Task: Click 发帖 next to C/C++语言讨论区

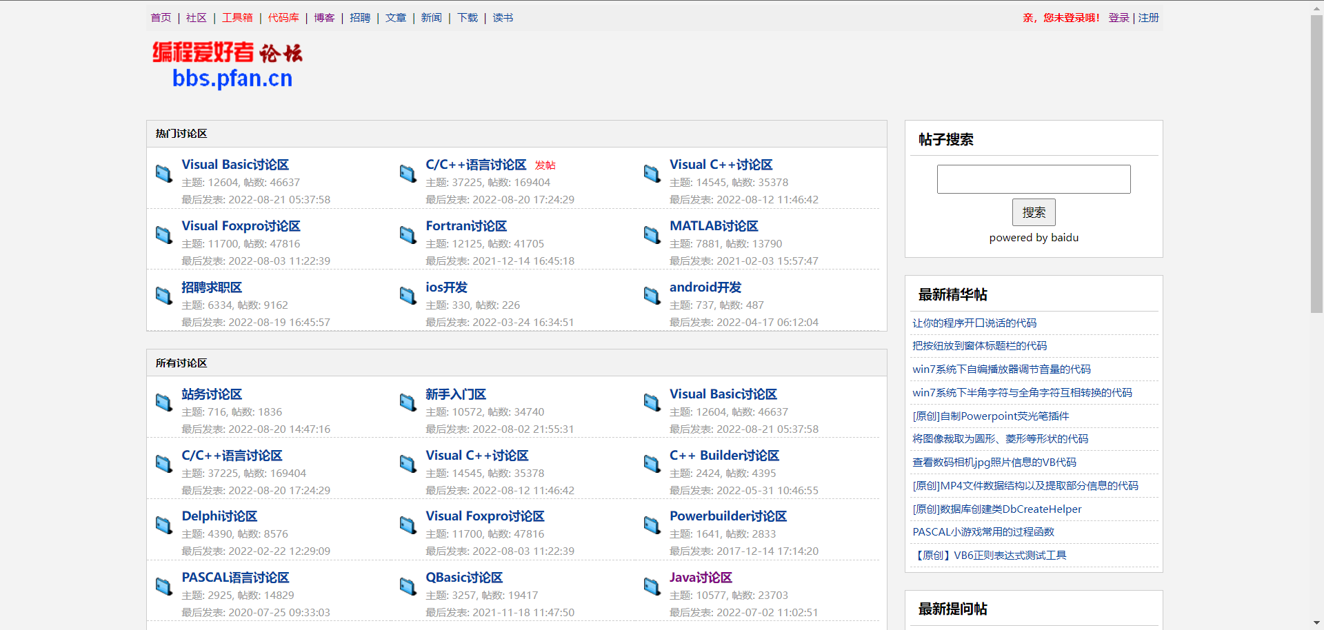Action: (x=545, y=165)
